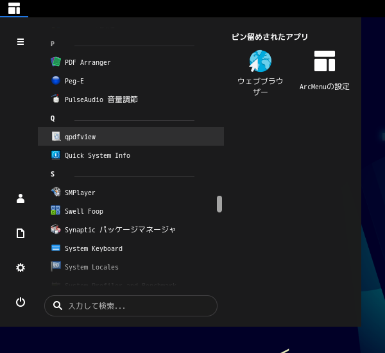Open pinned web browser globe icon
This screenshot has height=353, width=385.
(x=260, y=61)
